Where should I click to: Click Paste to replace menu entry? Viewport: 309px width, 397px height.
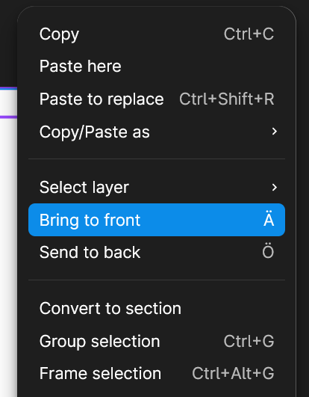157,99
